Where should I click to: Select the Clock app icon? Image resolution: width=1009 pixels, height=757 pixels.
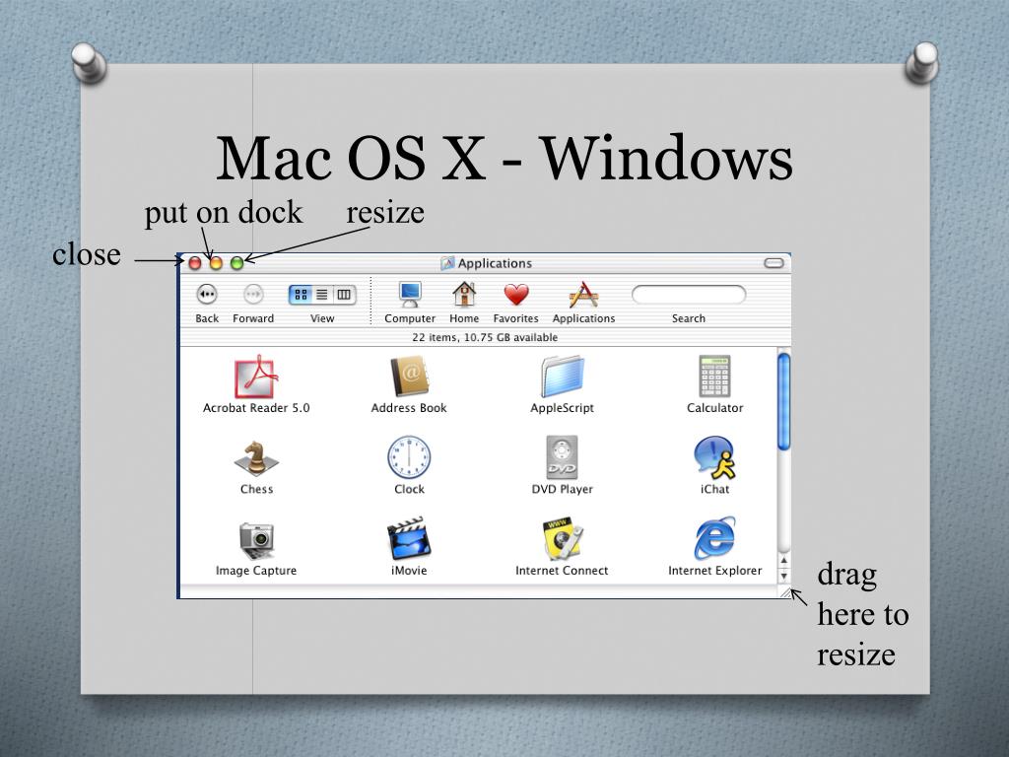[409, 457]
